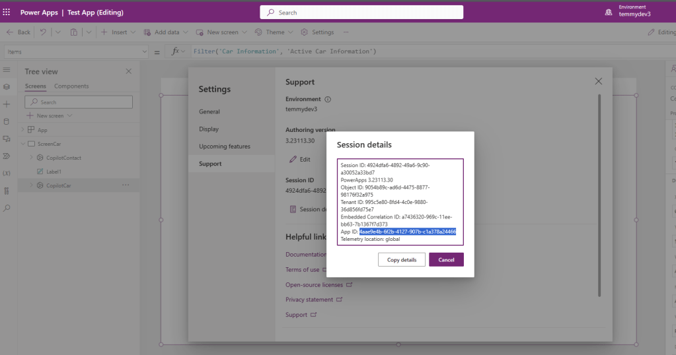Toggle the hamburger menu in left rail
676x355 pixels.
7,69
